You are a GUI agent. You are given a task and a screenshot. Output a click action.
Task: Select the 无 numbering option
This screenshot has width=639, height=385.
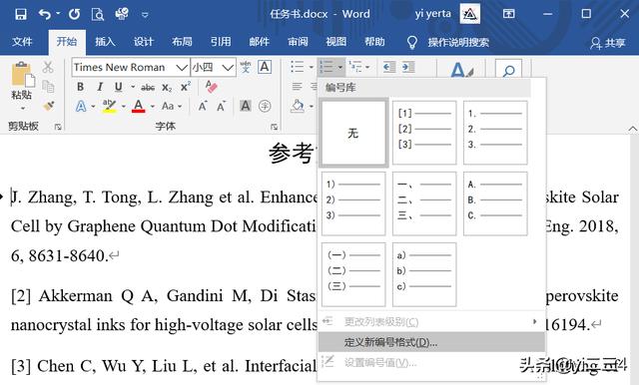[353, 133]
